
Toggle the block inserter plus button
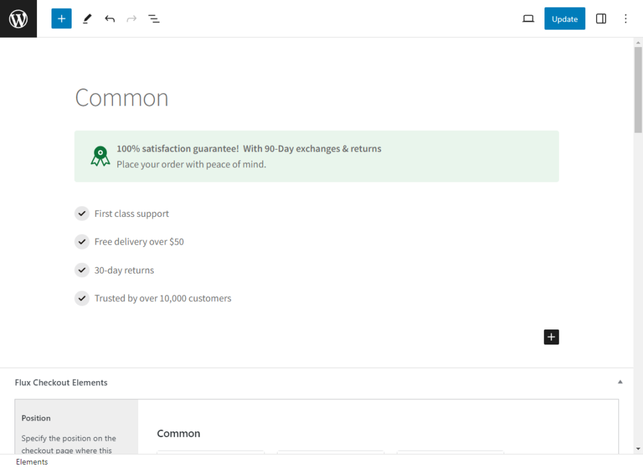click(62, 19)
